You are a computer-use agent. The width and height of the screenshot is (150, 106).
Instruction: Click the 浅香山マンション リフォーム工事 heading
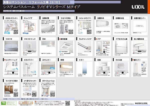click(x=31, y=2)
